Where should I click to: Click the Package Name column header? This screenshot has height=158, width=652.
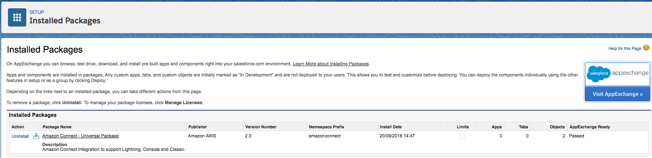click(57, 127)
